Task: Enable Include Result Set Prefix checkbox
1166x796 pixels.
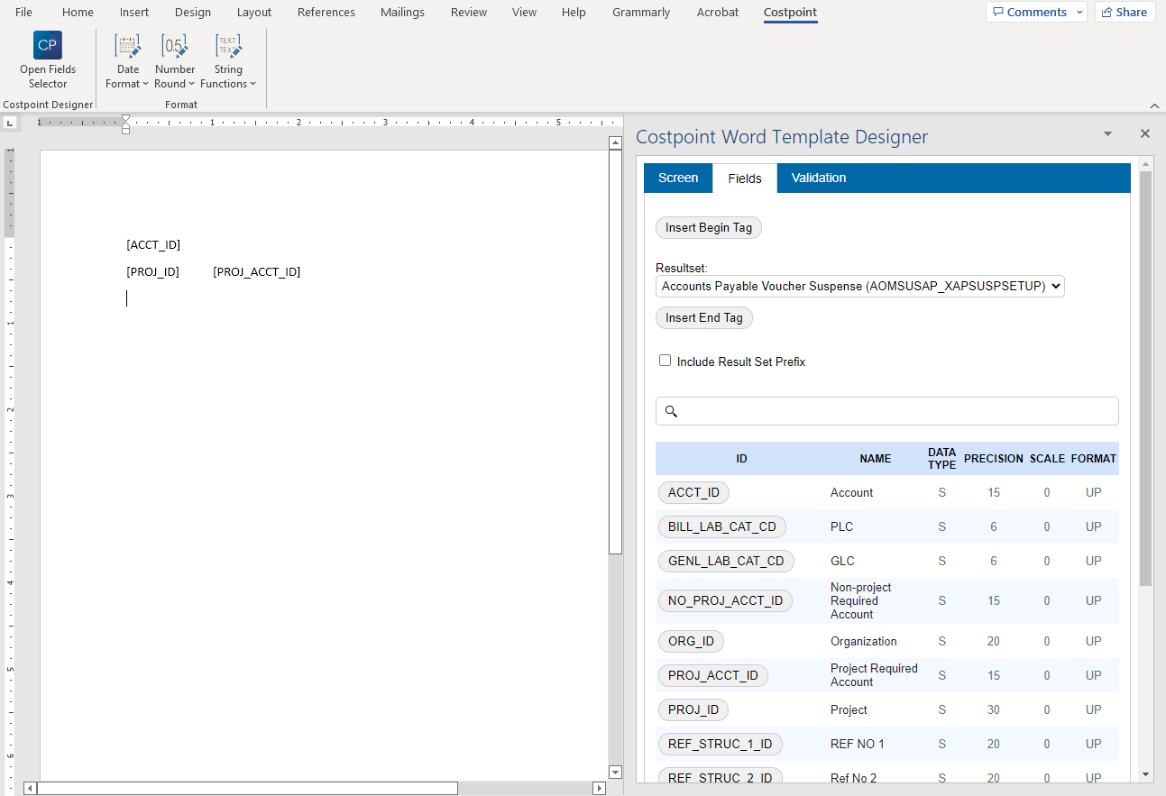Action: pos(666,361)
